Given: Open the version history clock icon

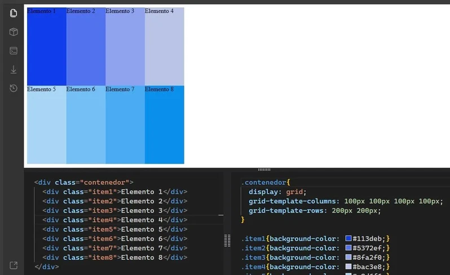Looking at the screenshot, I should [x=14, y=88].
